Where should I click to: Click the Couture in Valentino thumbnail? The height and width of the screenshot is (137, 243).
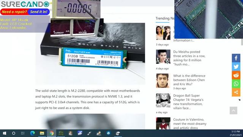pyautogui.click(x=163, y=123)
